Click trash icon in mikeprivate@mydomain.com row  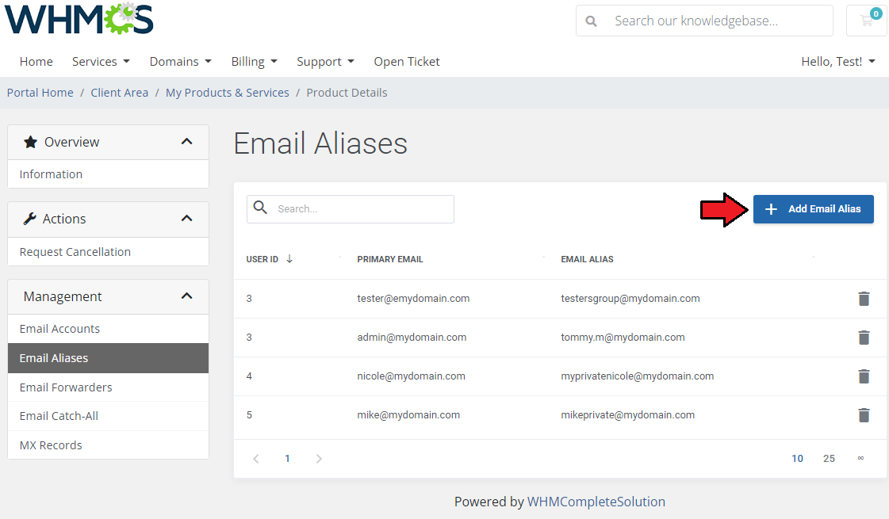[x=864, y=415]
